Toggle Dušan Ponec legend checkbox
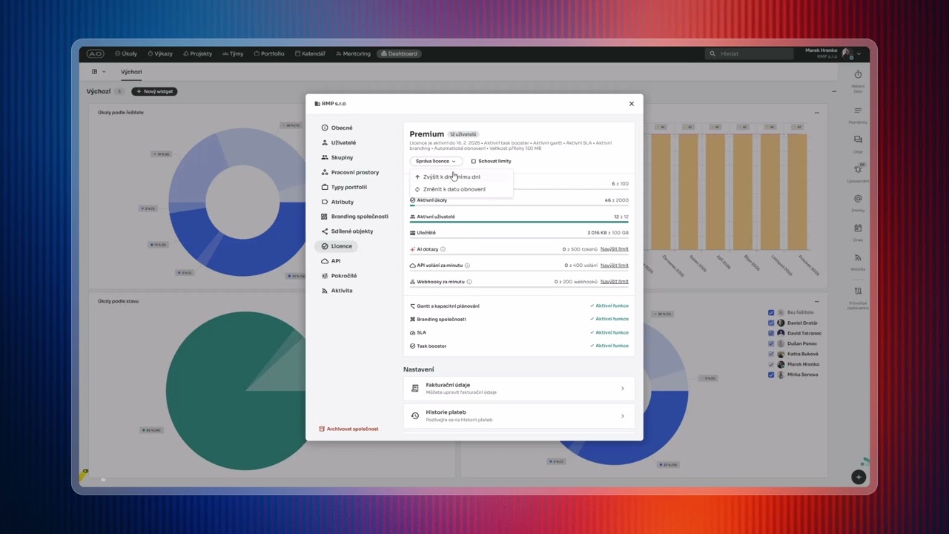This screenshot has height=534, width=949. [771, 344]
